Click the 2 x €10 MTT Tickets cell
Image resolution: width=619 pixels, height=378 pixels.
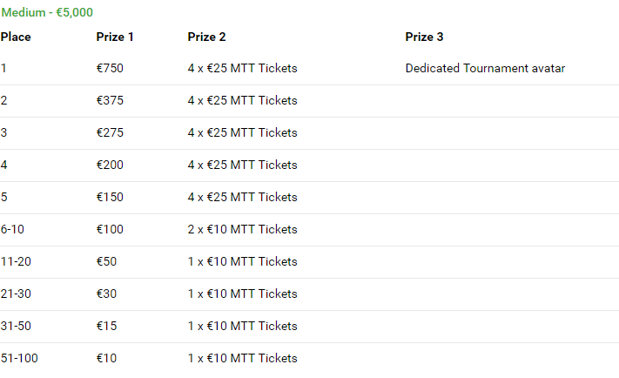click(242, 229)
